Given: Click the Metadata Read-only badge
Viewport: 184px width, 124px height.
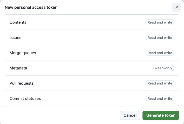Looking at the screenshot, I should pyautogui.click(x=163, y=68).
